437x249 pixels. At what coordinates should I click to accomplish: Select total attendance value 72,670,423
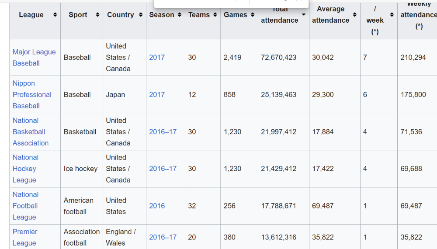[279, 57]
